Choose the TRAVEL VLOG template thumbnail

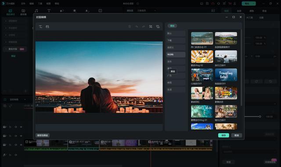point(202,111)
